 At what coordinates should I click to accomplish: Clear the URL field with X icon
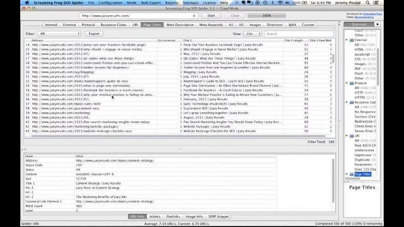pos(194,16)
